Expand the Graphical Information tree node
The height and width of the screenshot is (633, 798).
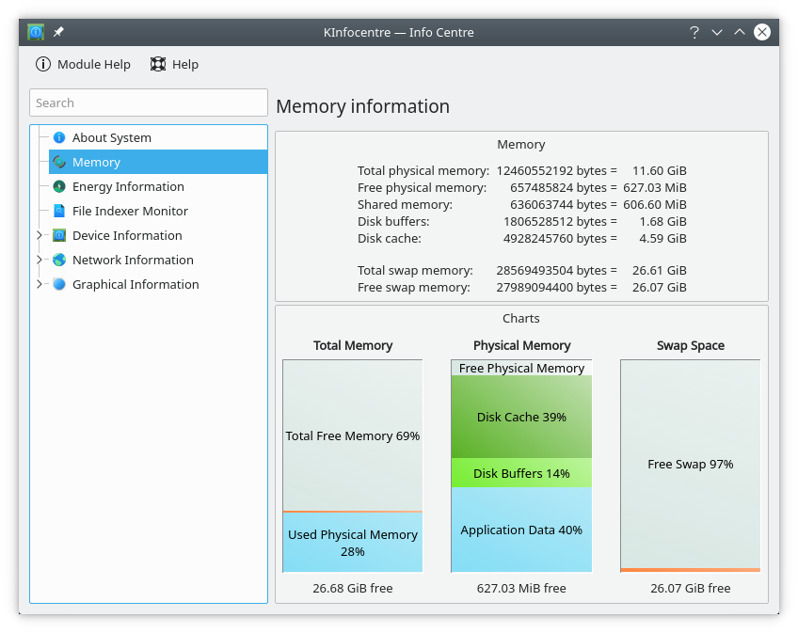pos(40,284)
